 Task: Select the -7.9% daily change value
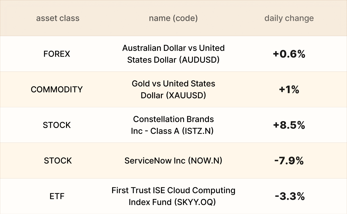pos(289,161)
